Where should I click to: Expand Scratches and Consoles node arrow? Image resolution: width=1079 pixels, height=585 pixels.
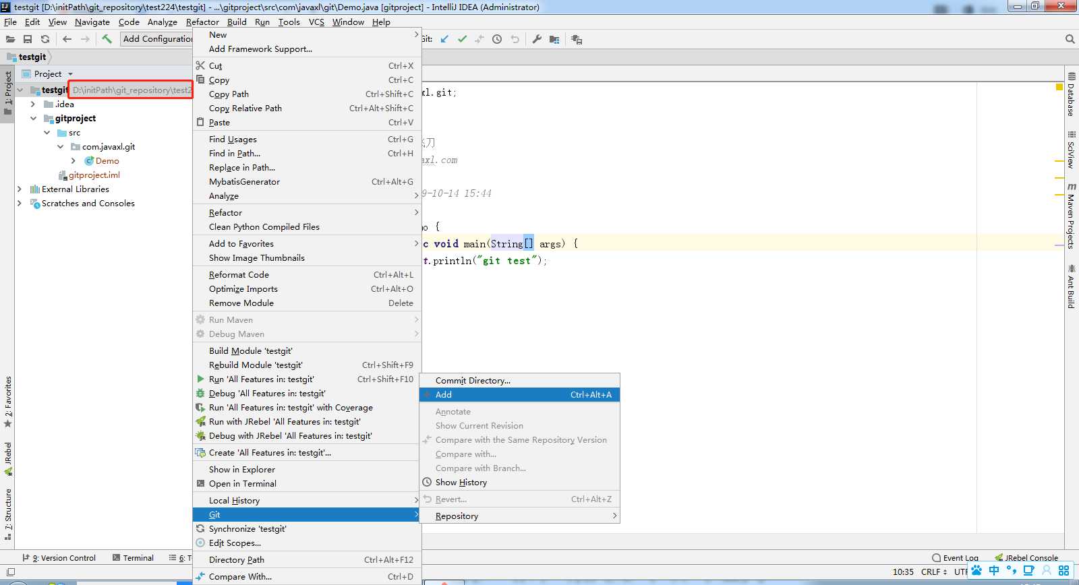tap(20, 203)
